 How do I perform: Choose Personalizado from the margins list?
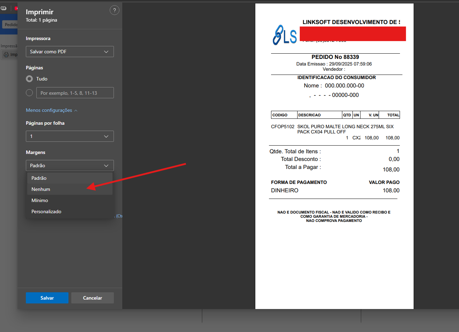click(46, 211)
